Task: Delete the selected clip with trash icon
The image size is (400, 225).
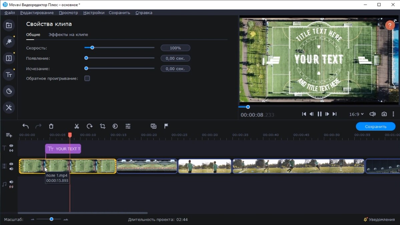Action: tap(51, 126)
